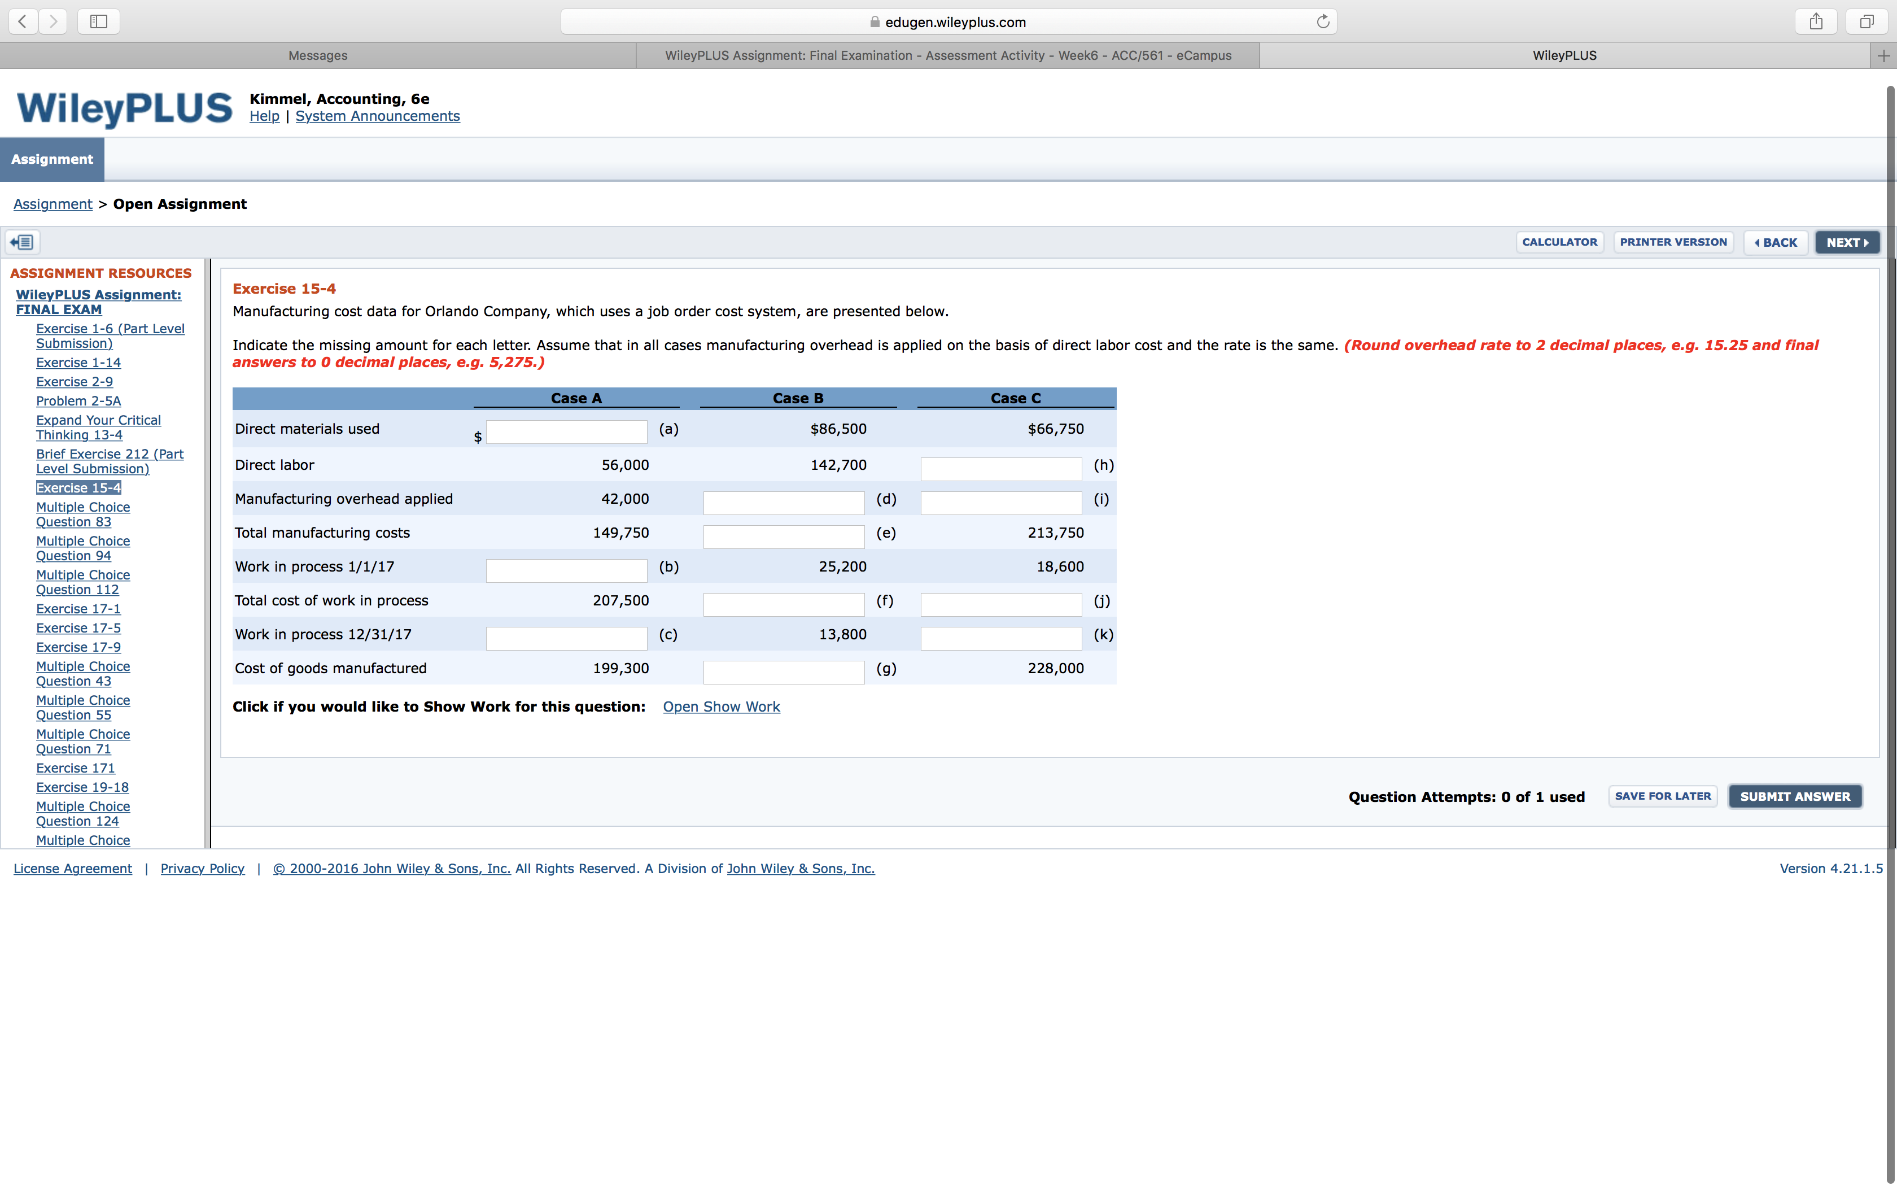This screenshot has width=1897, height=1186.
Task: Reload the page in the address bar
Action: [1322, 21]
